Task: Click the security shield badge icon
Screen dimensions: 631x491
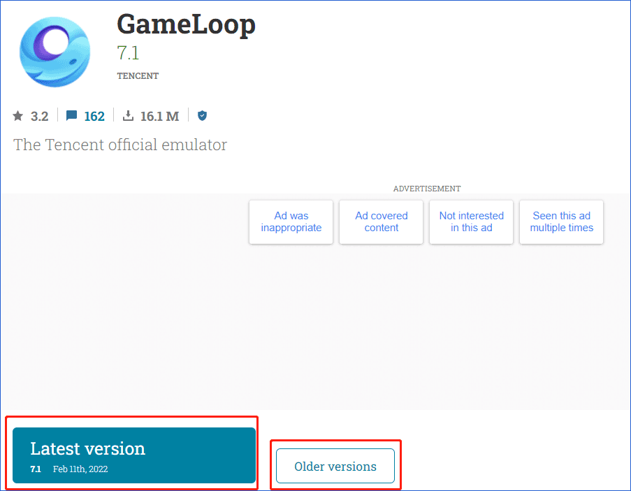Action: (x=202, y=116)
